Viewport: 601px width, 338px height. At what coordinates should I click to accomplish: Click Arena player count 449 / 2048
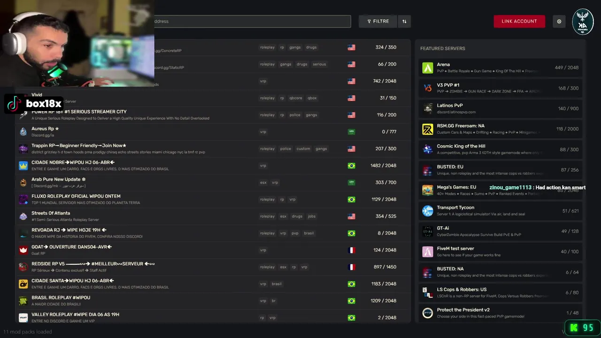point(566,68)
